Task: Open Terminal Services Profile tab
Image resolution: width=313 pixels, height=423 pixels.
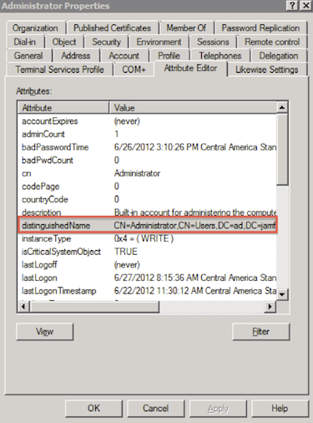Action: (59, 69)
